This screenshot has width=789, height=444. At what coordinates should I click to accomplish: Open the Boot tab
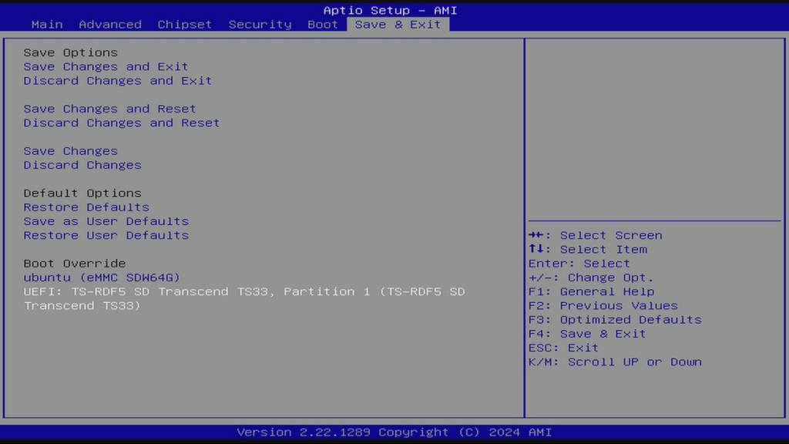point(323,24)
